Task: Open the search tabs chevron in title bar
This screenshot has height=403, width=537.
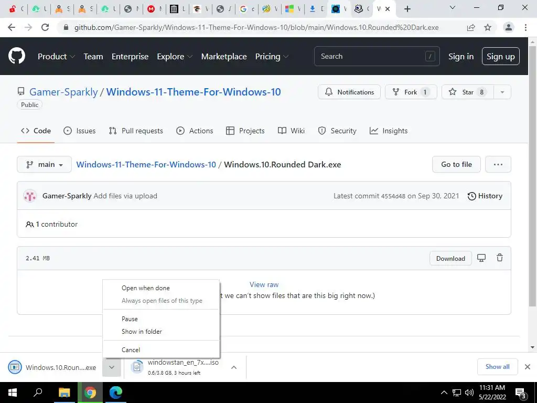Action: 453,7
